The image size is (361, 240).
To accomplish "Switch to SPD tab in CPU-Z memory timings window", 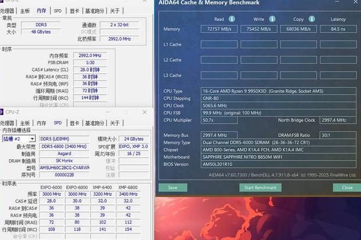I will click(x=57, y=11).
